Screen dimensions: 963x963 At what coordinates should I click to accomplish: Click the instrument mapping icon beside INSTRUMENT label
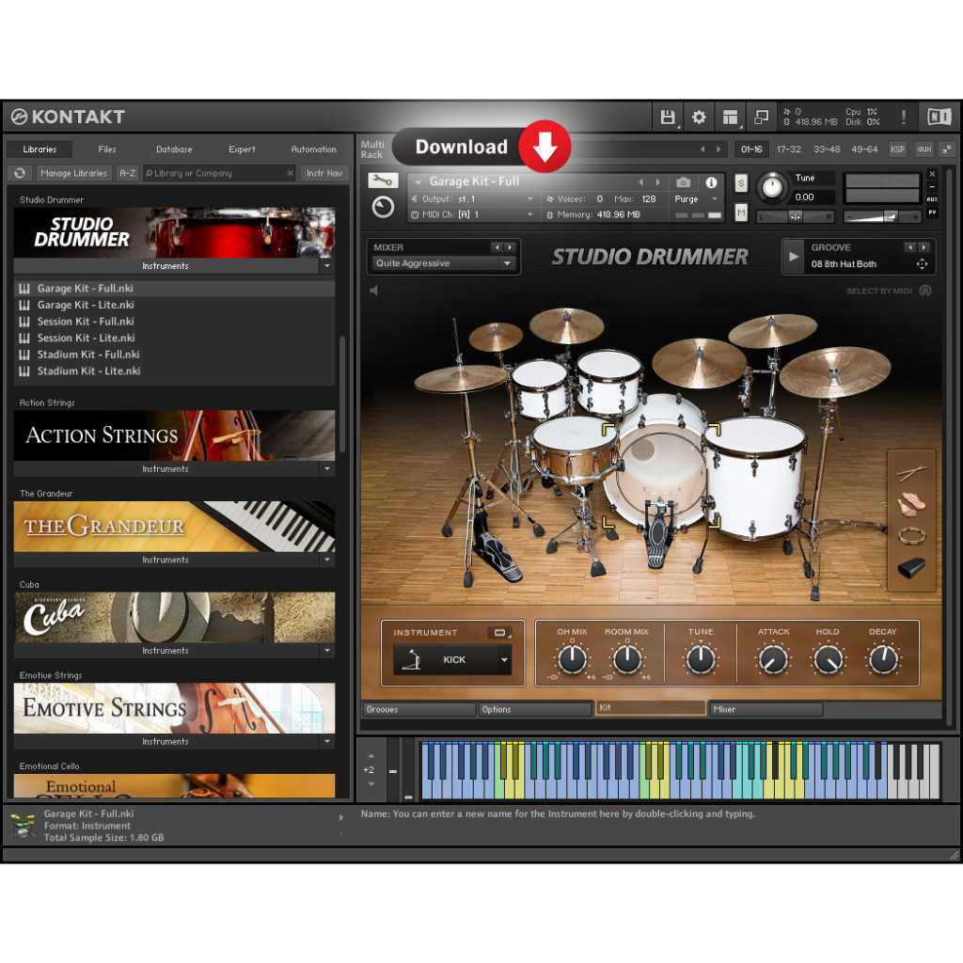point(500,632)
